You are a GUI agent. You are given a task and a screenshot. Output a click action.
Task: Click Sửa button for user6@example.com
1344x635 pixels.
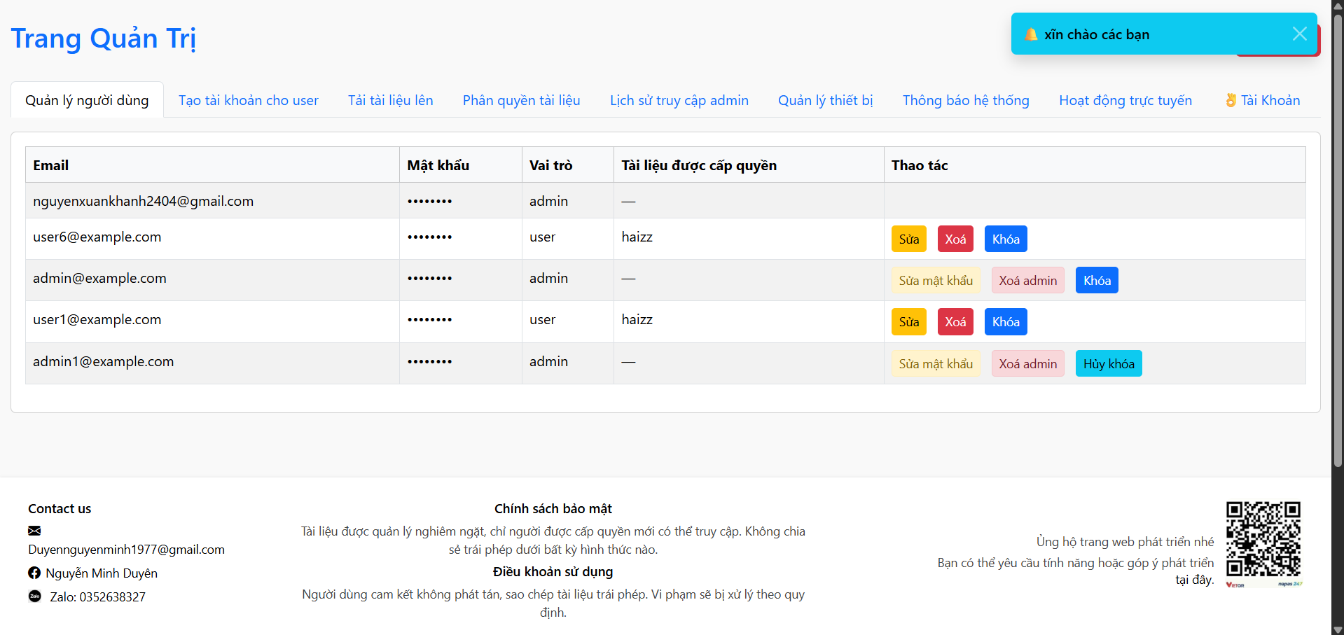(908, 239)
